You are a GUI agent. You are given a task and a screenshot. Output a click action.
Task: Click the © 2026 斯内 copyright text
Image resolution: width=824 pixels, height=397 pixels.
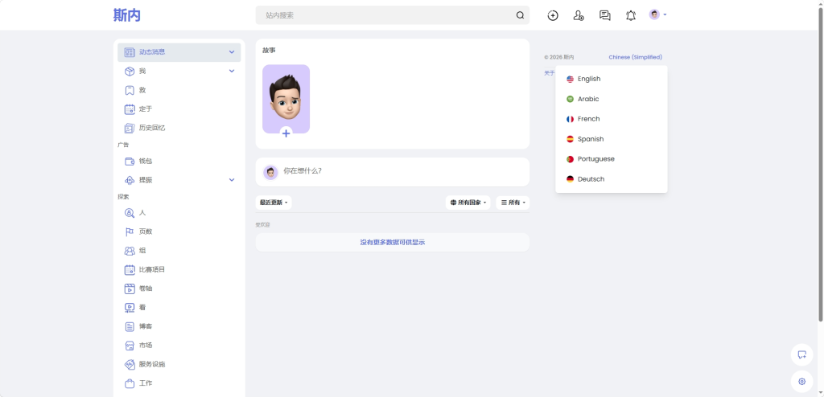click(x=559, y=57)
